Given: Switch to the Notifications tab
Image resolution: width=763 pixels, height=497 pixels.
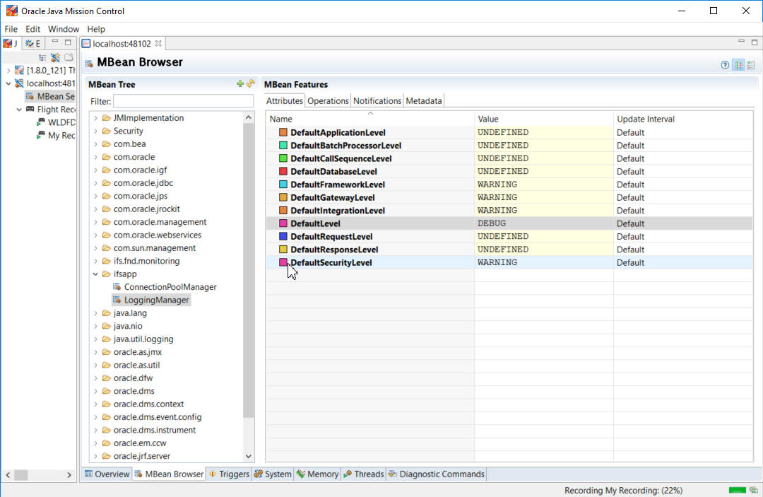Looking at the screenshot, I should coord(377,101).
